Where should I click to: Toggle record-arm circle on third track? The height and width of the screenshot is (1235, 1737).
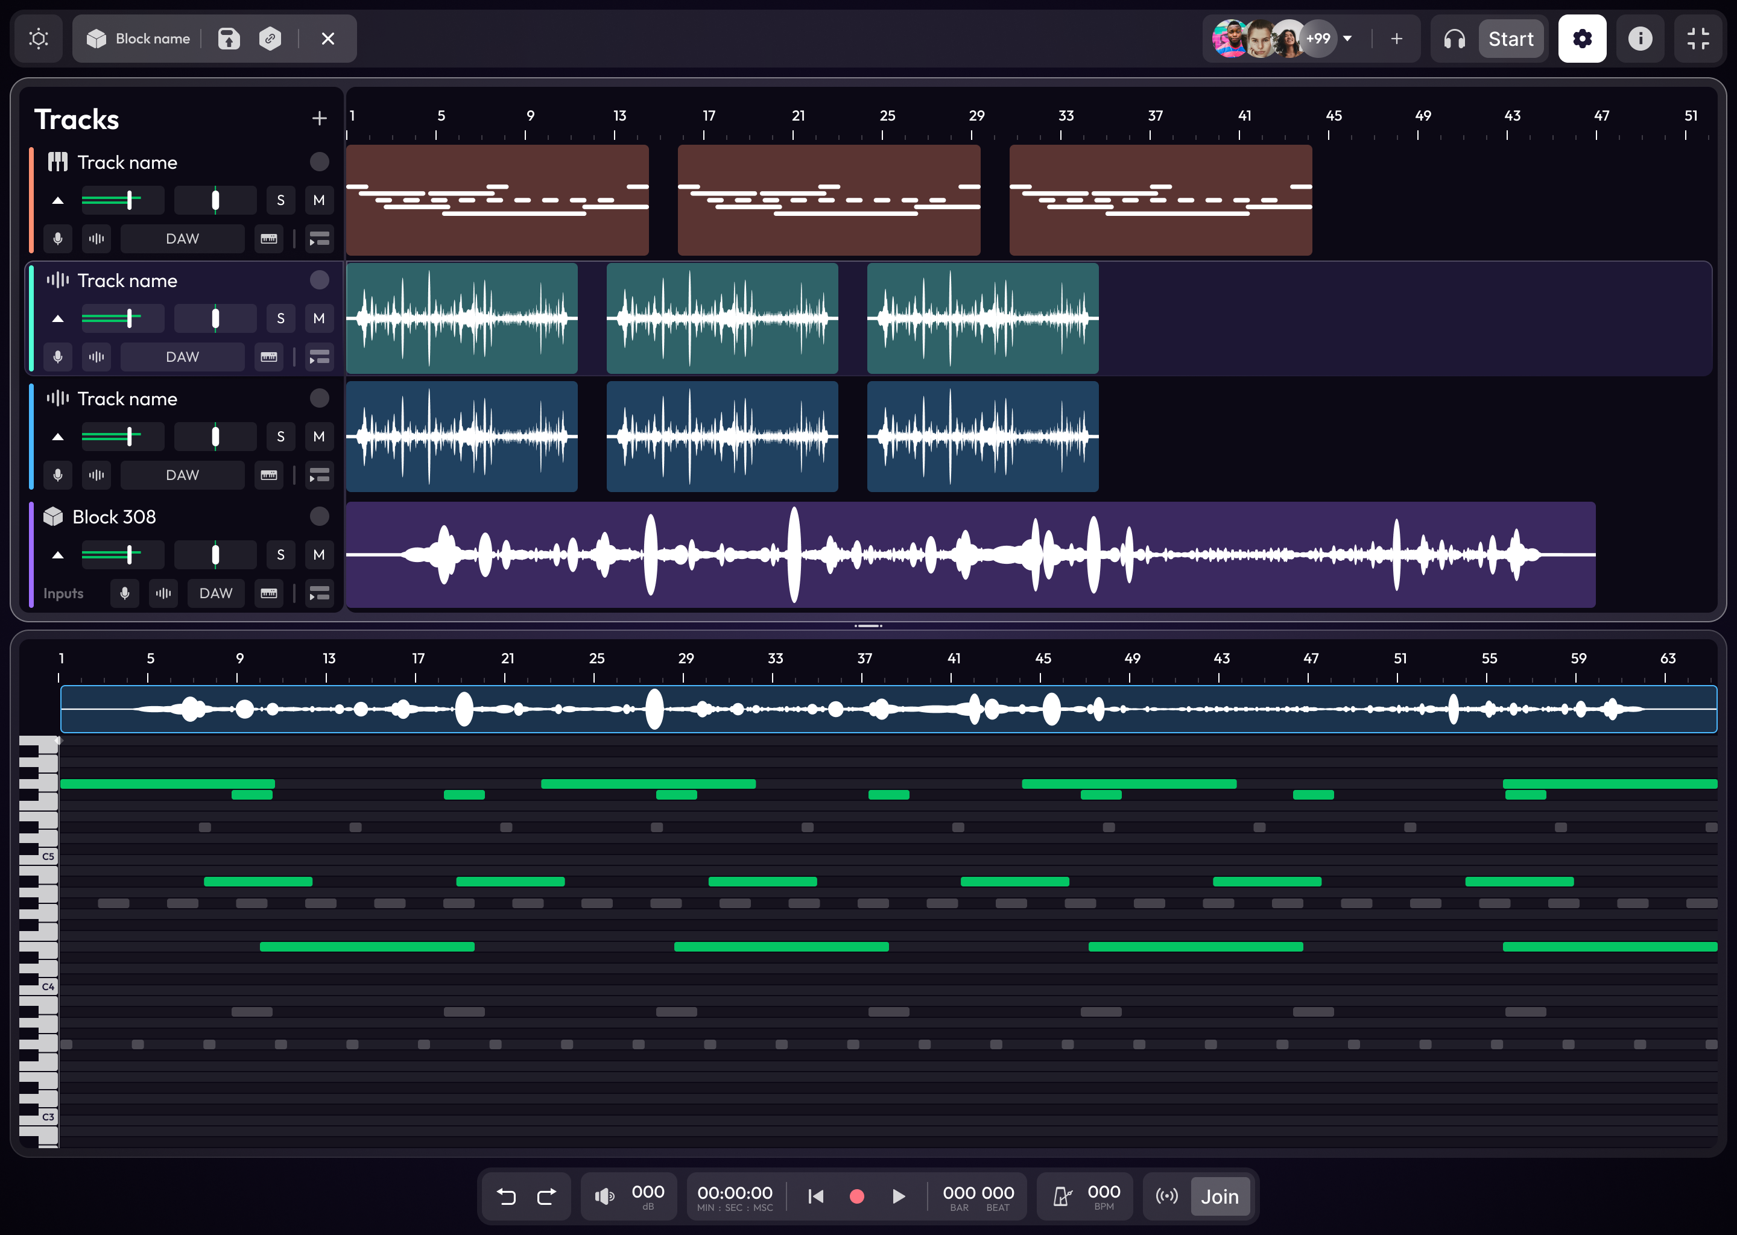[x=320, y=398]
